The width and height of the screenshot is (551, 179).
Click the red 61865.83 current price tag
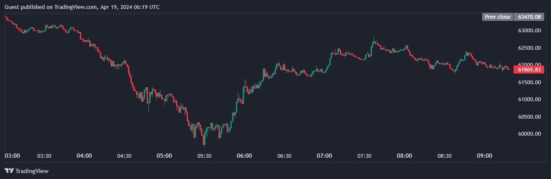tap(529, 69)
